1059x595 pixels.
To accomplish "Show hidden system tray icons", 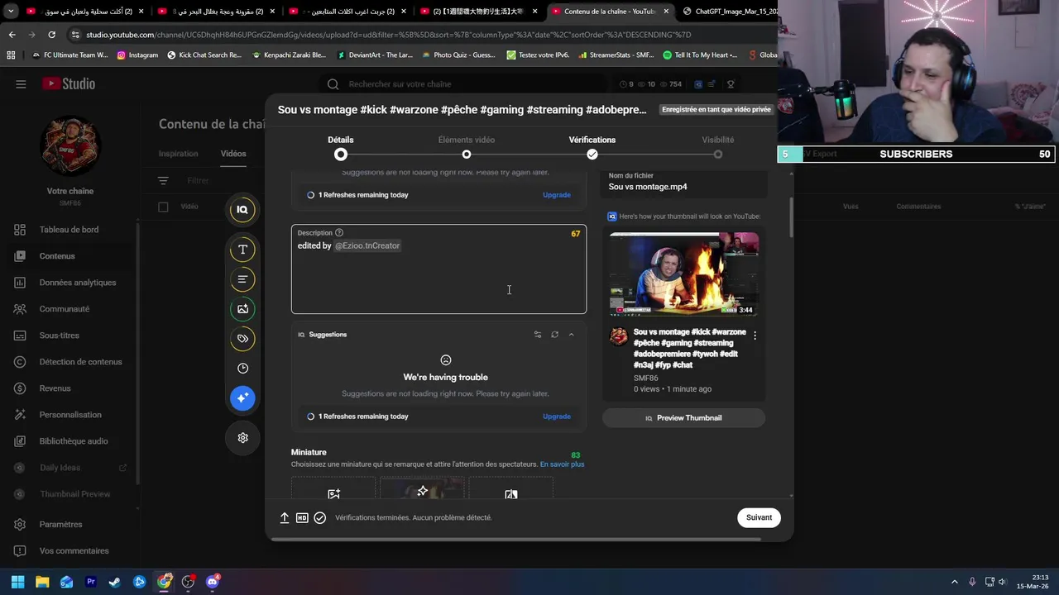I will point(954,582).
